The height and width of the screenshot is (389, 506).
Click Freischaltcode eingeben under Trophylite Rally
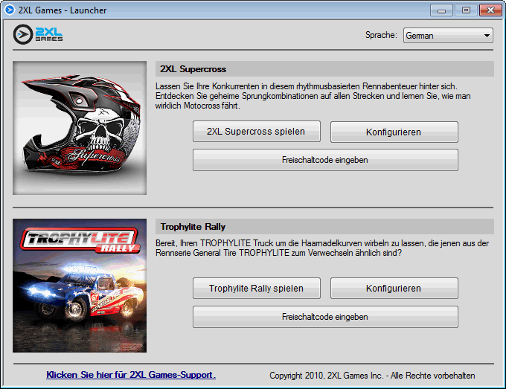click(325, 317)
